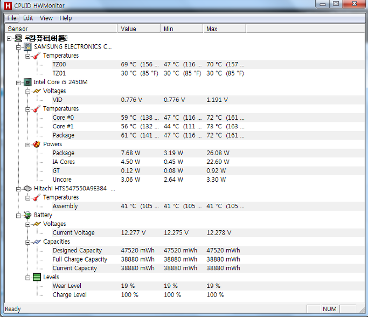Click the green Levels icon
Screen dimensions: 368x317
(x=37, y=277)
